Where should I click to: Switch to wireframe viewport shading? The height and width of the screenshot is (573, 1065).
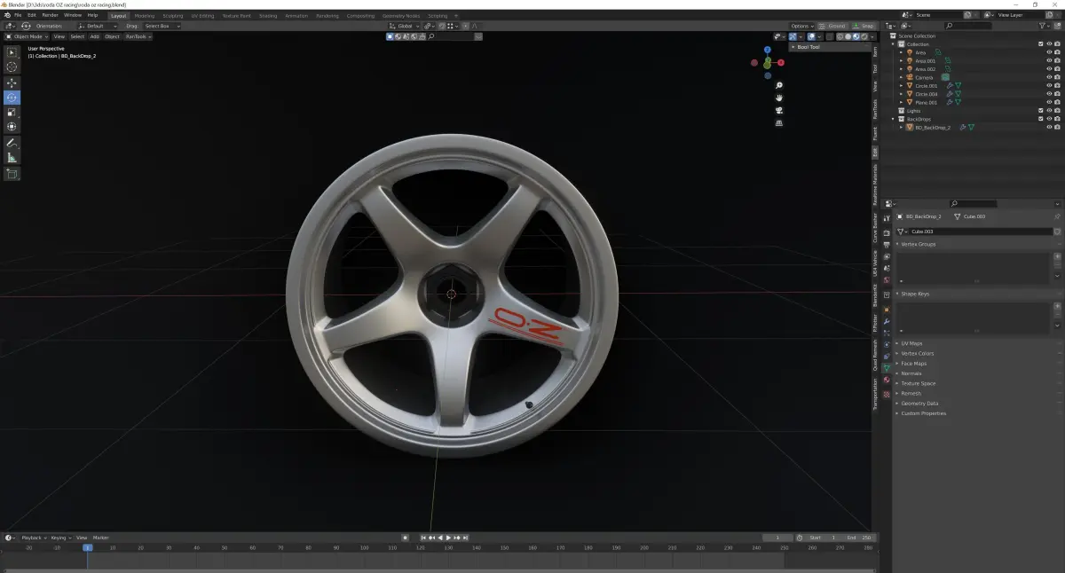click(x=841, y=36)
